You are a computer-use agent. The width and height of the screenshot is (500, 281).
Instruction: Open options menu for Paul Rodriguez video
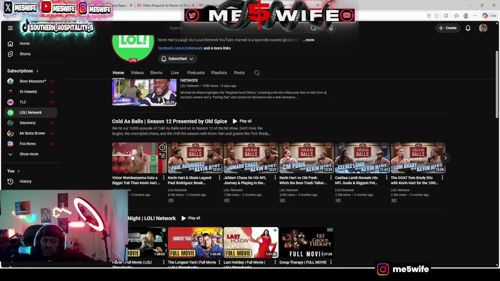tap(219, 178)
